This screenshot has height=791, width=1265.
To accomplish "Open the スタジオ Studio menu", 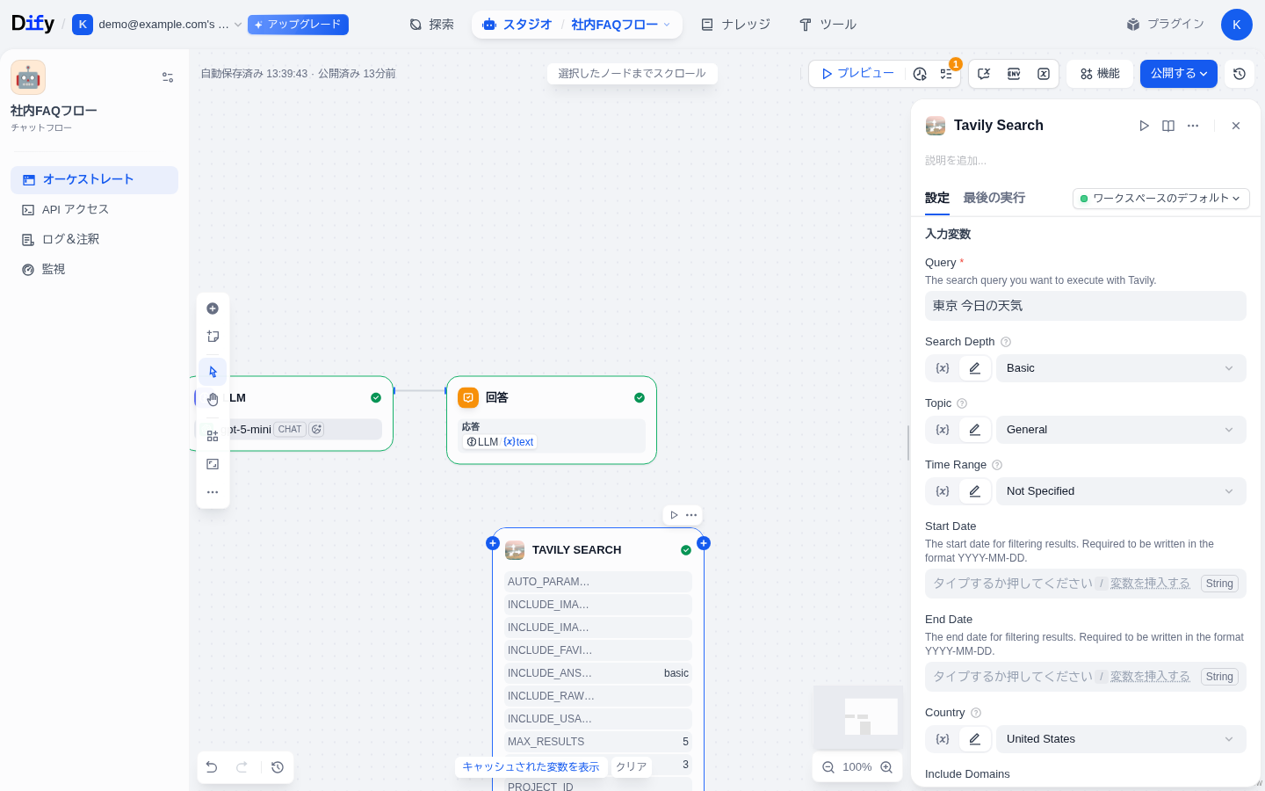I will [517, 25].
